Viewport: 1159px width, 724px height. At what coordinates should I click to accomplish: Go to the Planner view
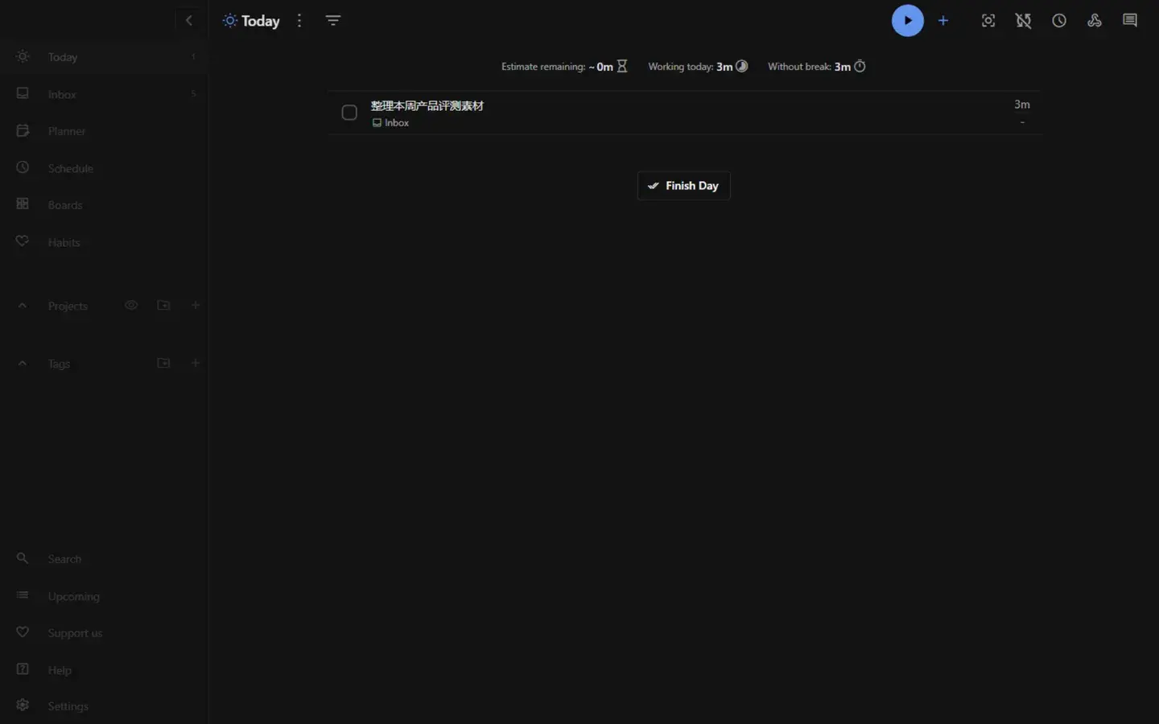105,131
